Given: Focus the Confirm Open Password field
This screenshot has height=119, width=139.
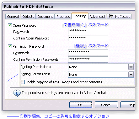Looking at the screenshot, I should coord(88,38).
